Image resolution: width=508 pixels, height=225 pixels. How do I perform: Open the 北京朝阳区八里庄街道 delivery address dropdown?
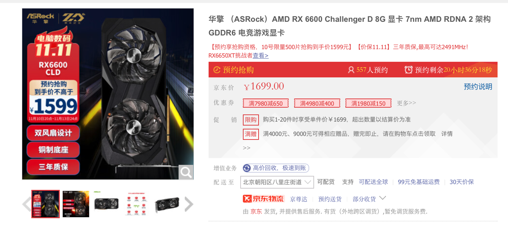(x=277, y=182)
